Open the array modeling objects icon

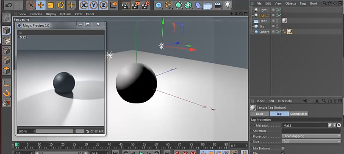188,5
